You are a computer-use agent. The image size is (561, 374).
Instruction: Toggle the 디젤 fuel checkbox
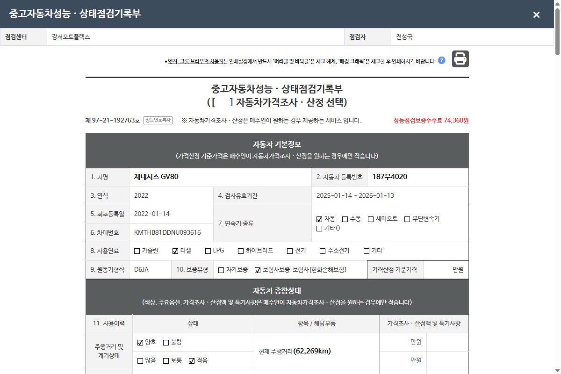pyautogui.click(x=175, y=251)
